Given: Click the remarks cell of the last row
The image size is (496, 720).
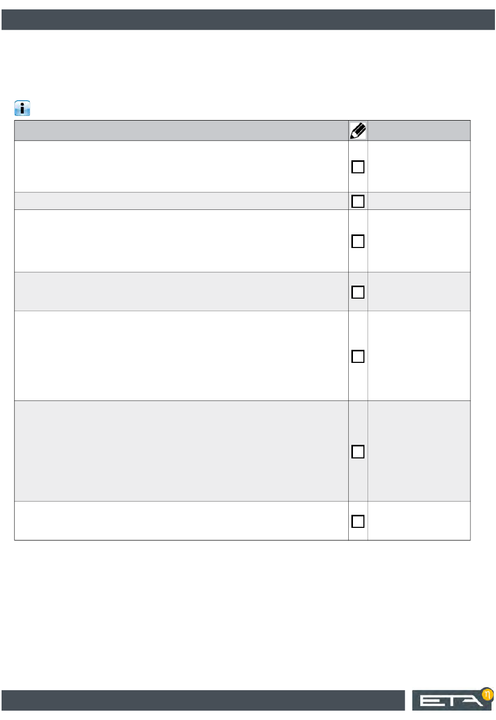Looking at the screenshot, I should pyautogui.click(x=419, y=521).
